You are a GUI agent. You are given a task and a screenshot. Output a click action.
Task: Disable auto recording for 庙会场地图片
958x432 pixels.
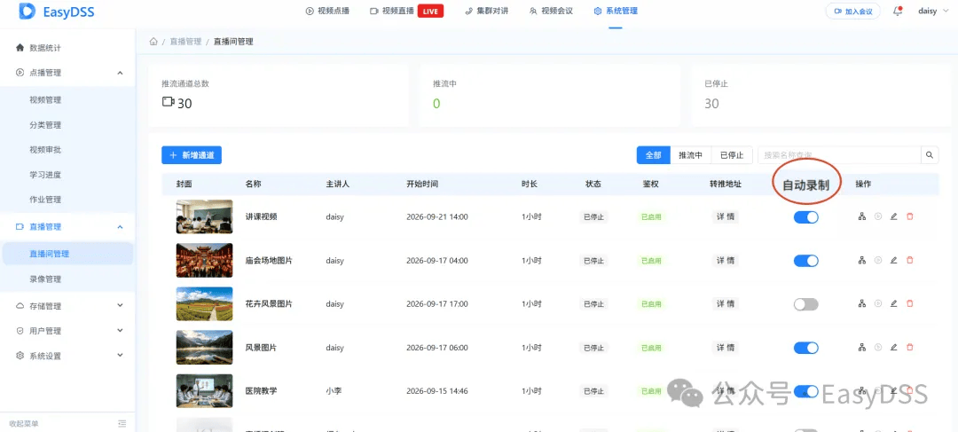click(805, 261)
